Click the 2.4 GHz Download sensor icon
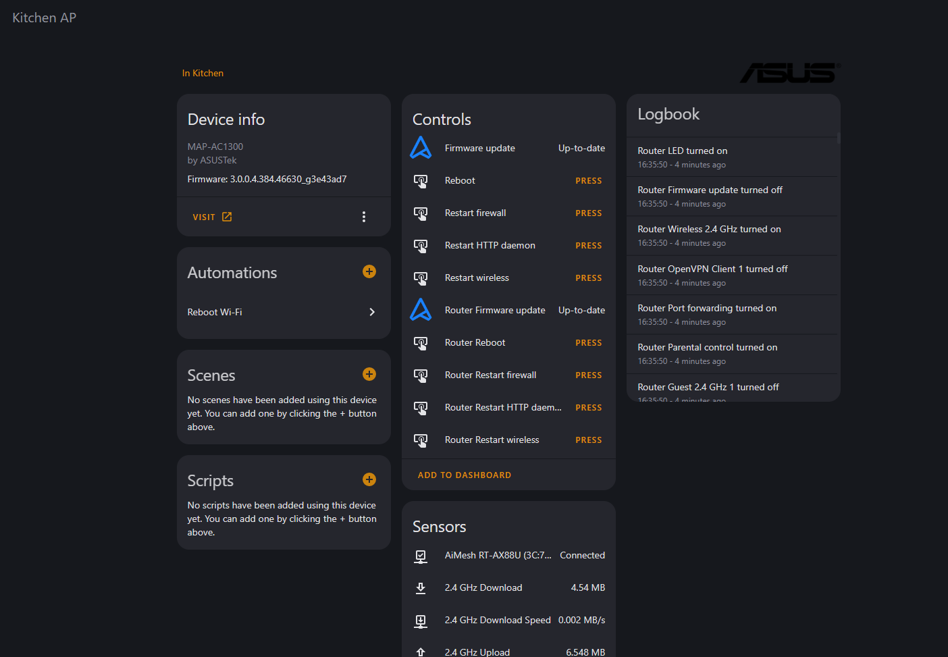Screen dimensions: 948x657 click(421, 588)
